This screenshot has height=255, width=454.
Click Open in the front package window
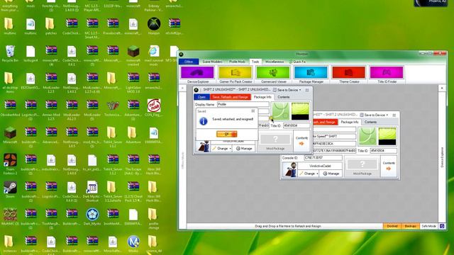coord(201,97)
